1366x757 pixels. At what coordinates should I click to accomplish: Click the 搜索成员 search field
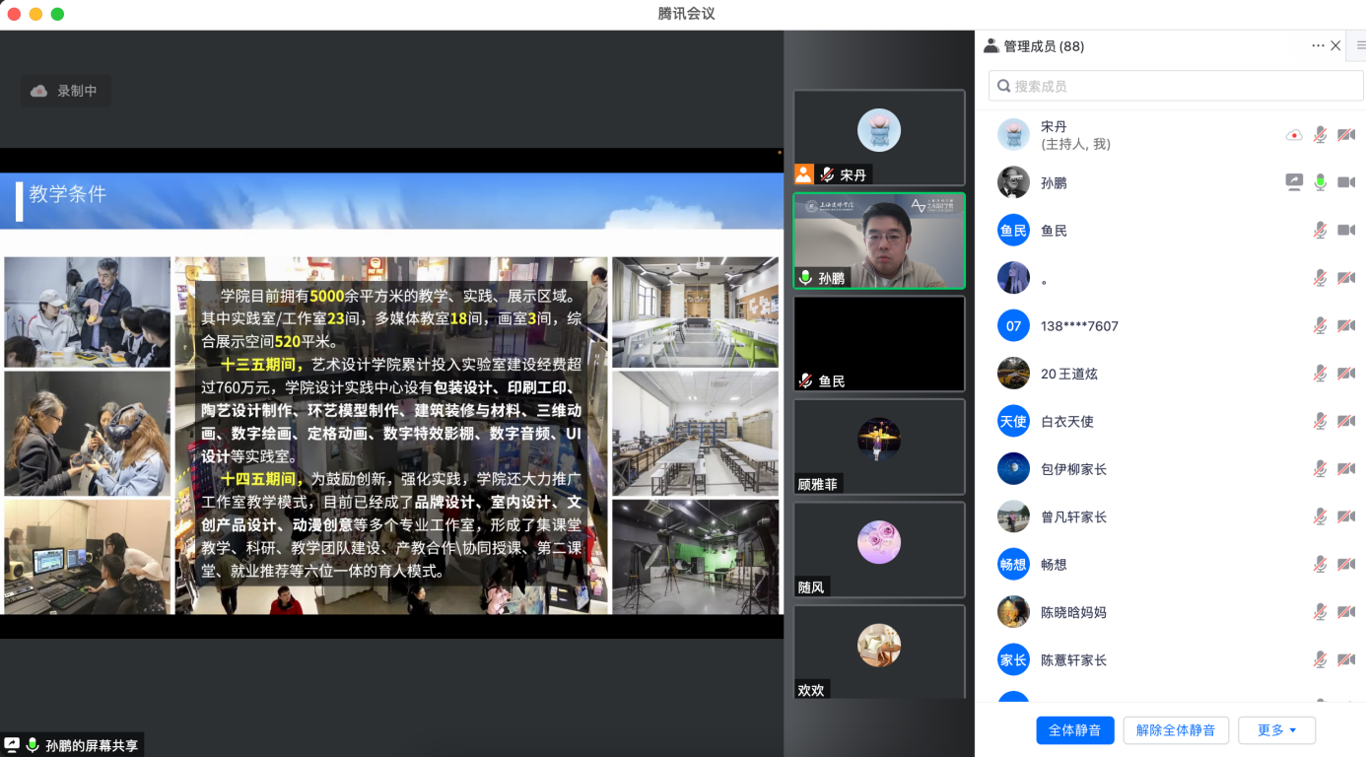(x=1176, y=86)
